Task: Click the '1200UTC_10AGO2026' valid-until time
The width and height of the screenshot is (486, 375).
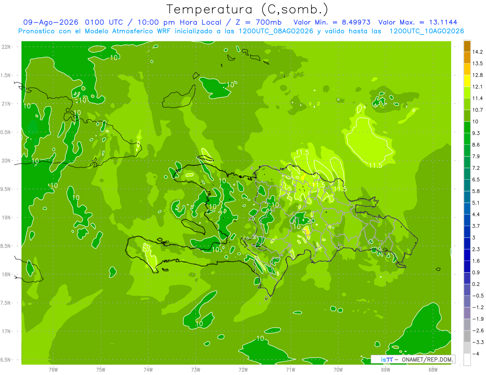Action: click(426, 31)
